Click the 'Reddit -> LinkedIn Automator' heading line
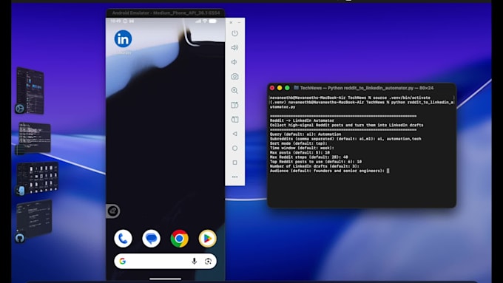 click(303, 120)
